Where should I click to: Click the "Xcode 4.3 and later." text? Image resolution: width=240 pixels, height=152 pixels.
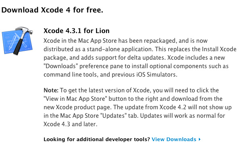click(x=71, y=124)
